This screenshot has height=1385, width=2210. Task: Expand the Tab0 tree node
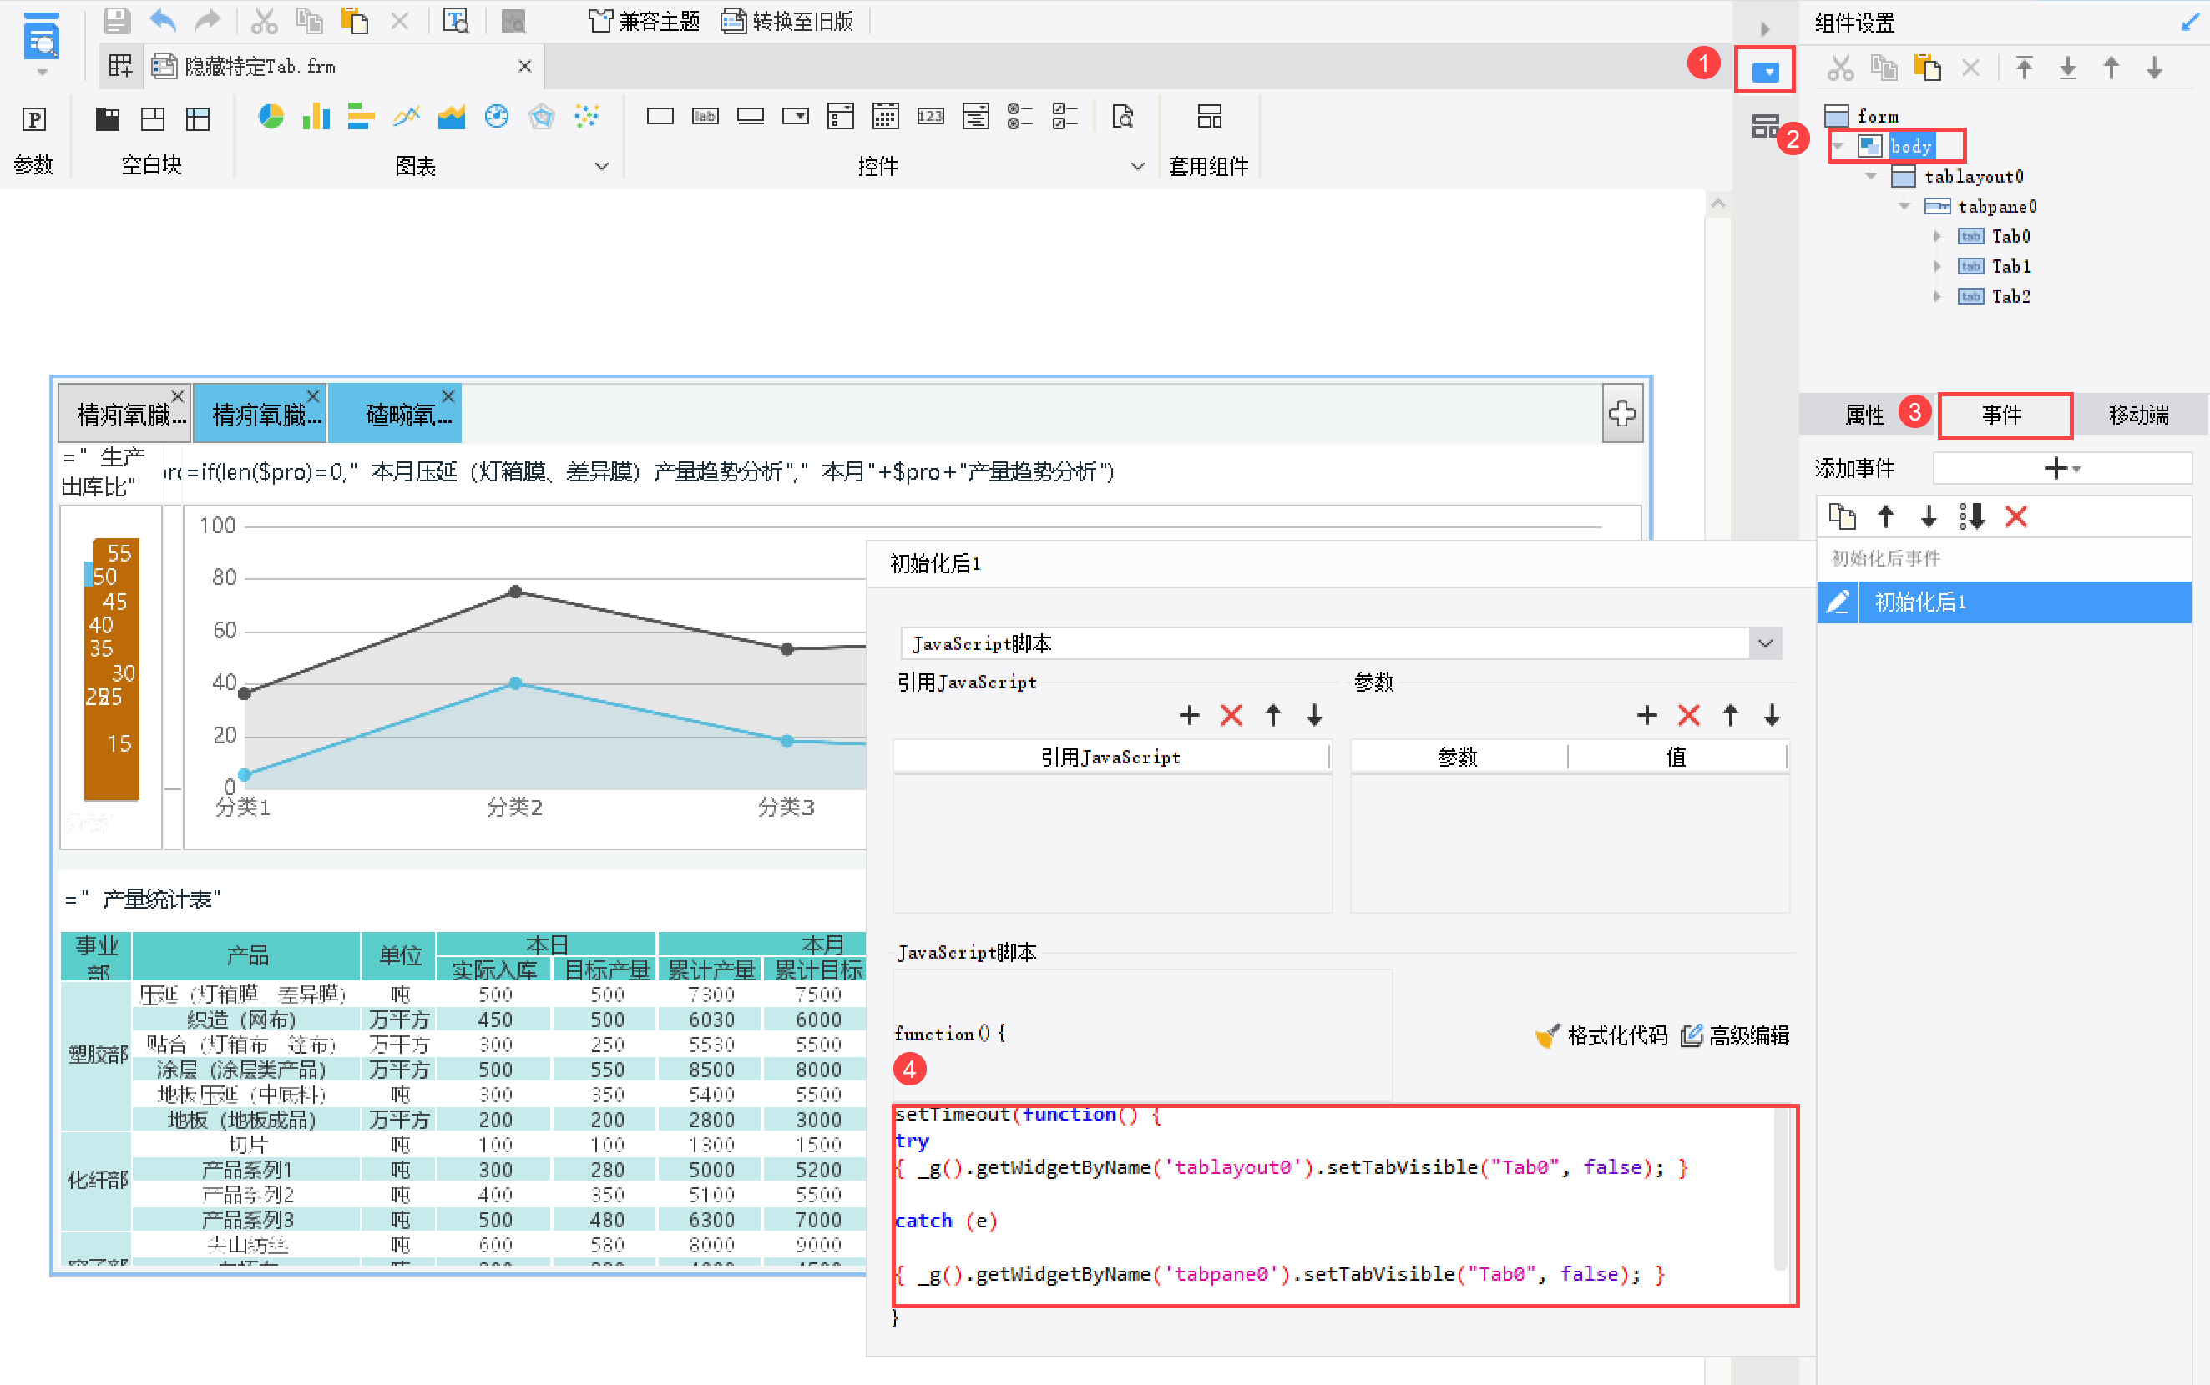pyautogui.click(x=1937, y=236)
